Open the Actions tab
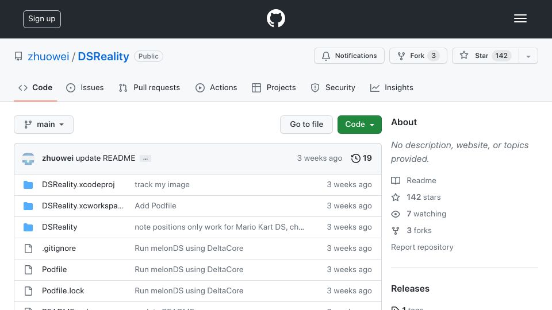Screen dimensions: 552x310 coord(216,87)
